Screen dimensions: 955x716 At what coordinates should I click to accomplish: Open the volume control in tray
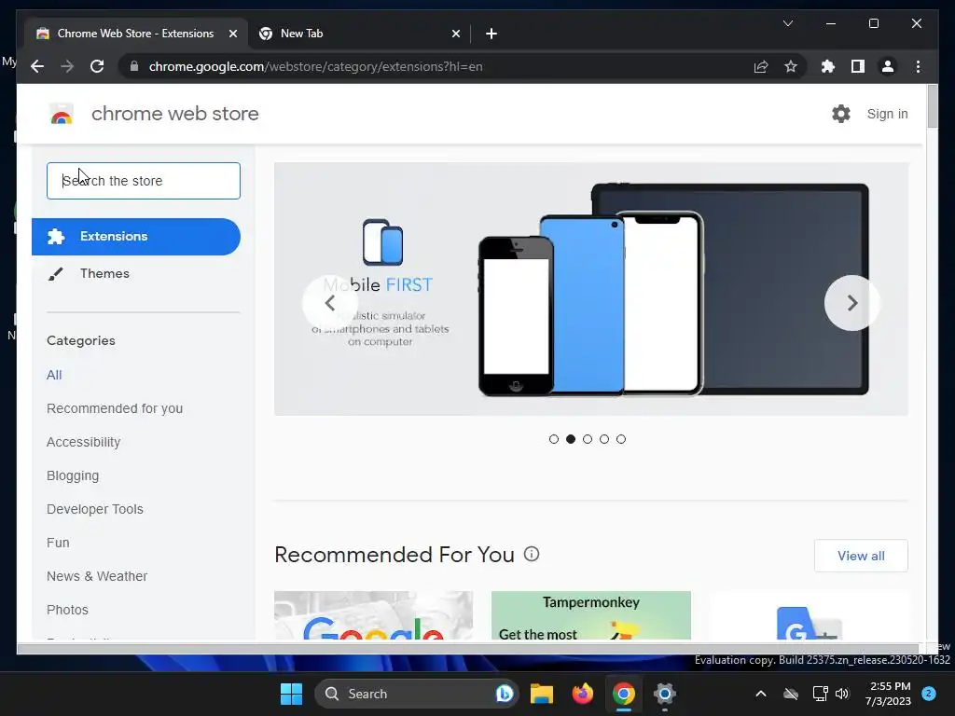[842, 694]
